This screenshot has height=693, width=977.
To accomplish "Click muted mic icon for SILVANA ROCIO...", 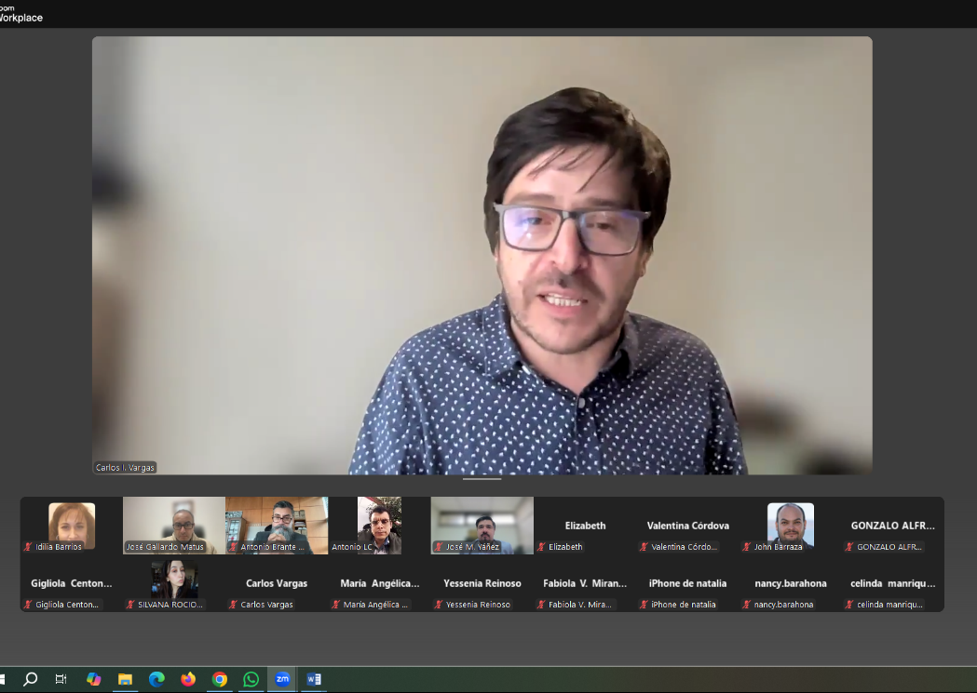I will (x=130, y=604).
